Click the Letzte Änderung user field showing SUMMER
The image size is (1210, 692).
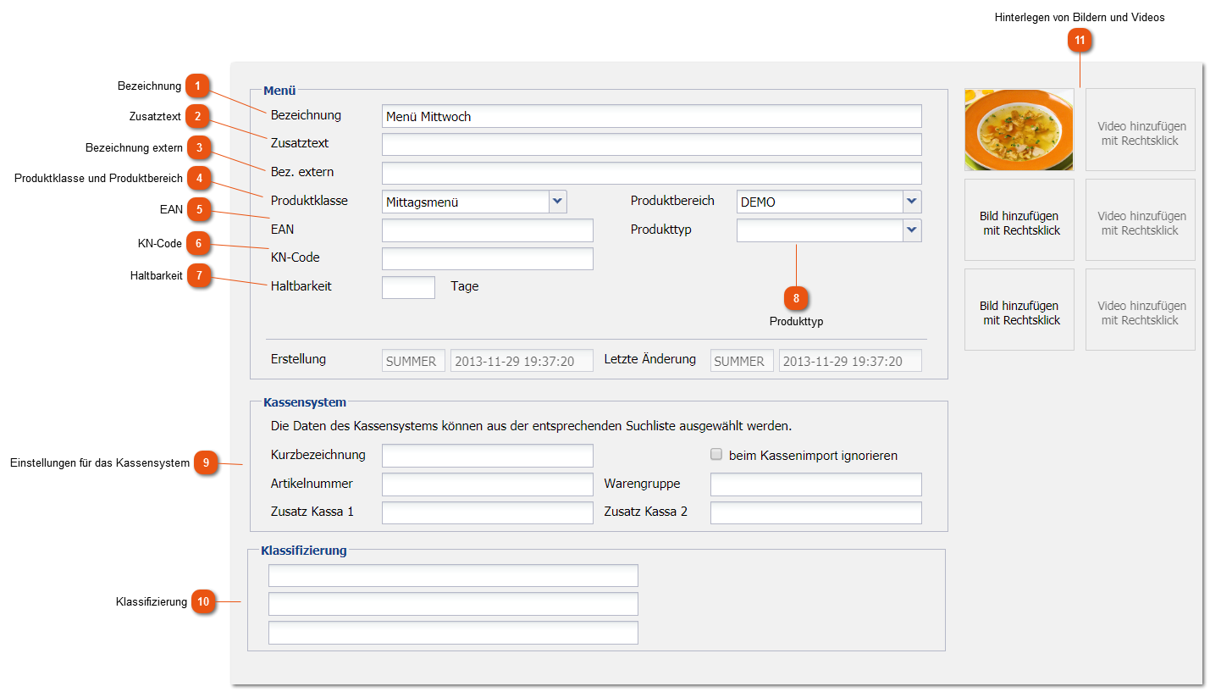(742, 361)
